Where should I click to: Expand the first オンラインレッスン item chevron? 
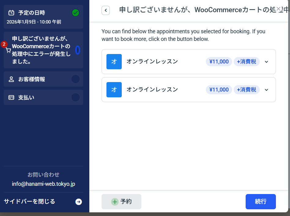pyautogui.click(x=266, y=62)
